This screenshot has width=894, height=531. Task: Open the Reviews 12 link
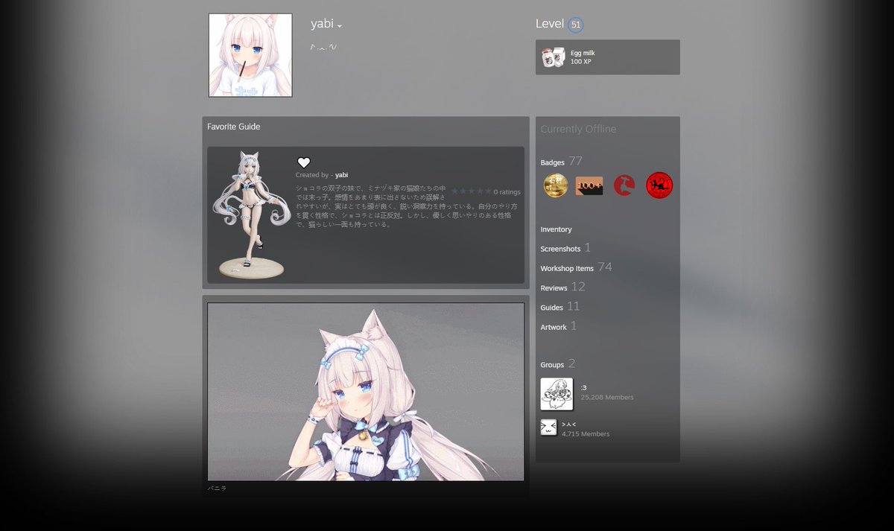[562, 287]
